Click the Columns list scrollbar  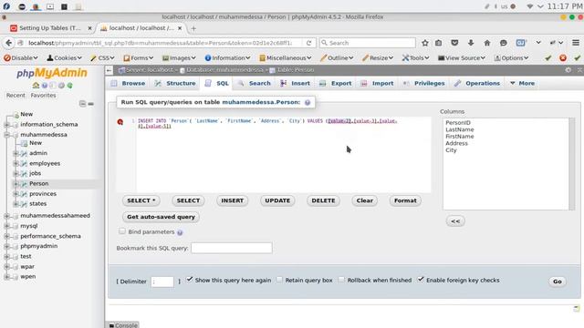click(572, 164)
